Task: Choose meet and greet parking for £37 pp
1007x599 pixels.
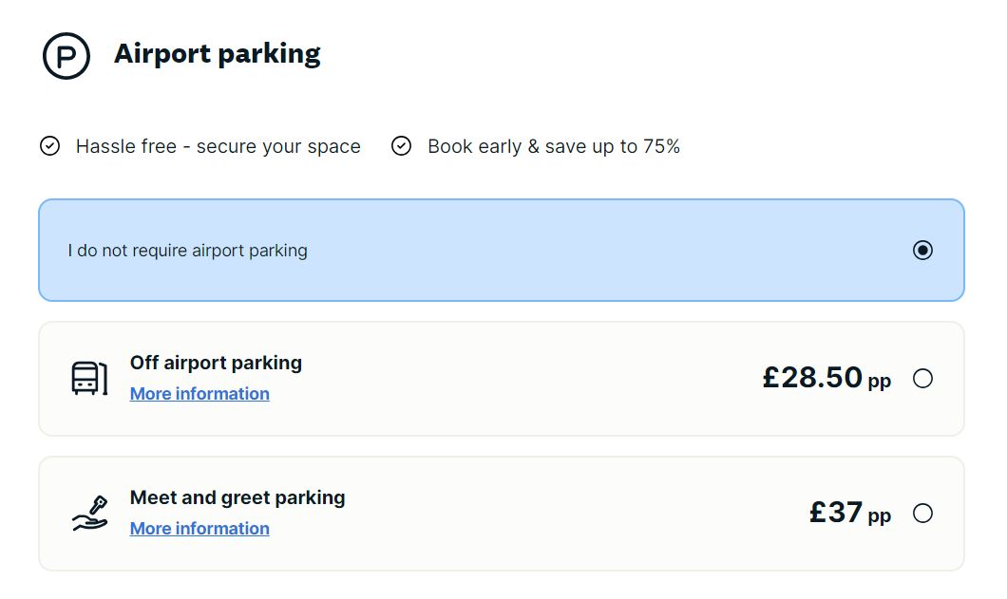Action: click(x=922, y=513)
